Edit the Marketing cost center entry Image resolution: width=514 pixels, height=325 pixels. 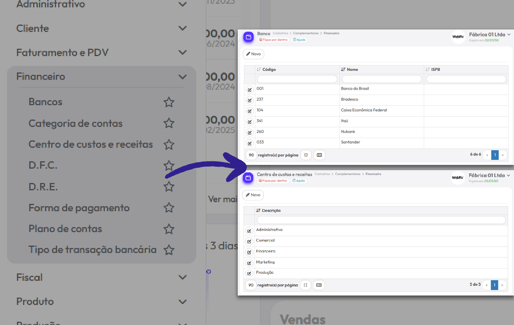point(249,263)
